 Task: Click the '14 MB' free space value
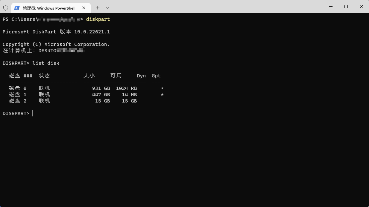click(129, 95)
